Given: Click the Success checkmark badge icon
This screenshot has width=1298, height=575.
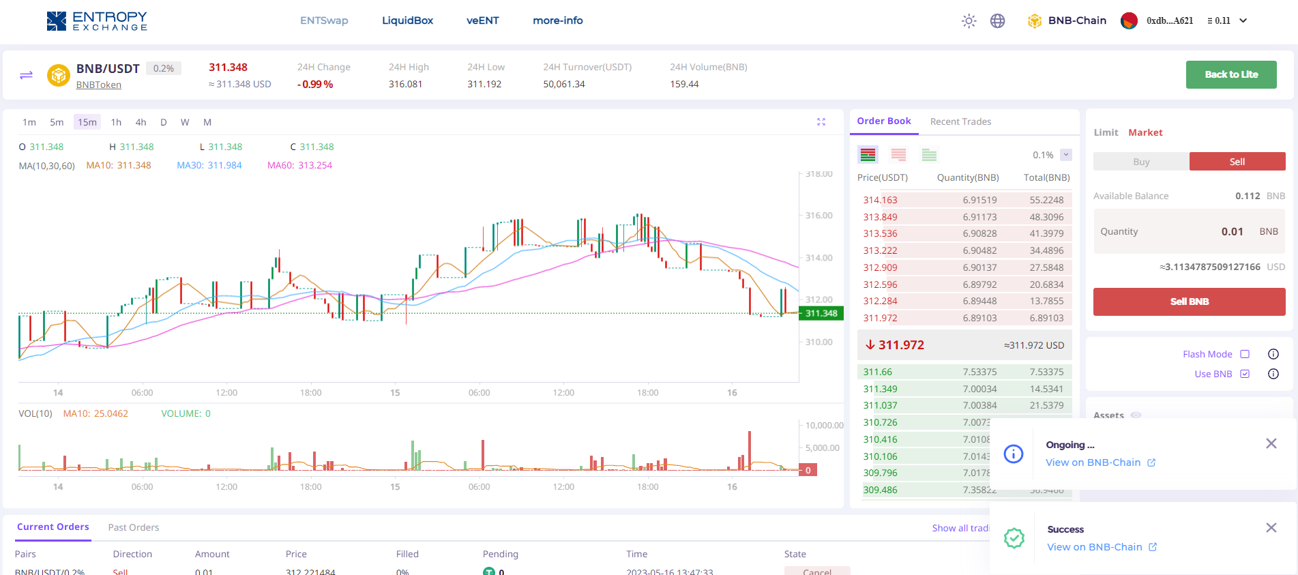Looking at the screenshot, I should (1014, 538).
